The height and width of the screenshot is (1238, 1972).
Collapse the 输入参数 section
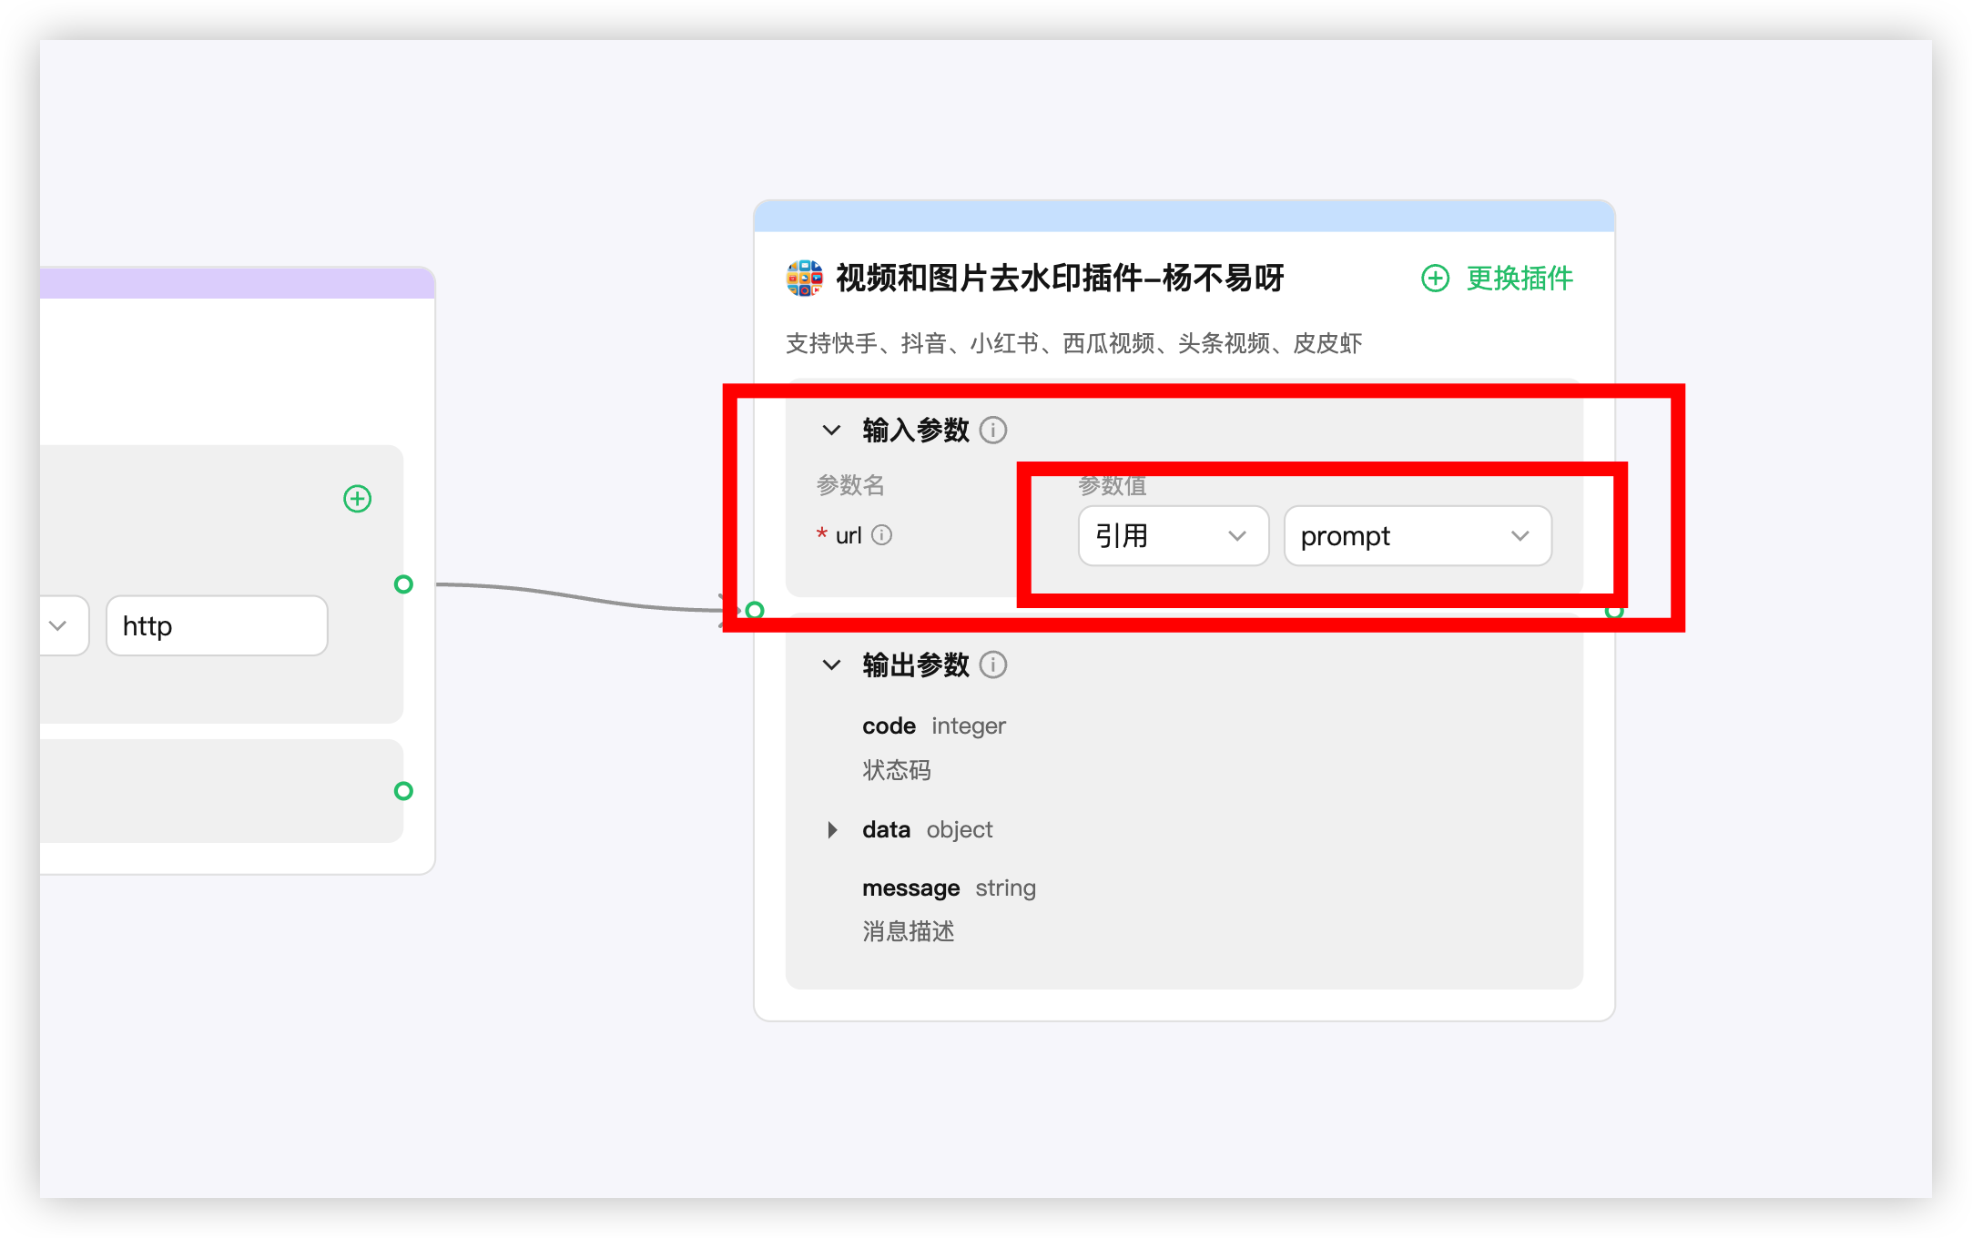[x=831, y=430]
